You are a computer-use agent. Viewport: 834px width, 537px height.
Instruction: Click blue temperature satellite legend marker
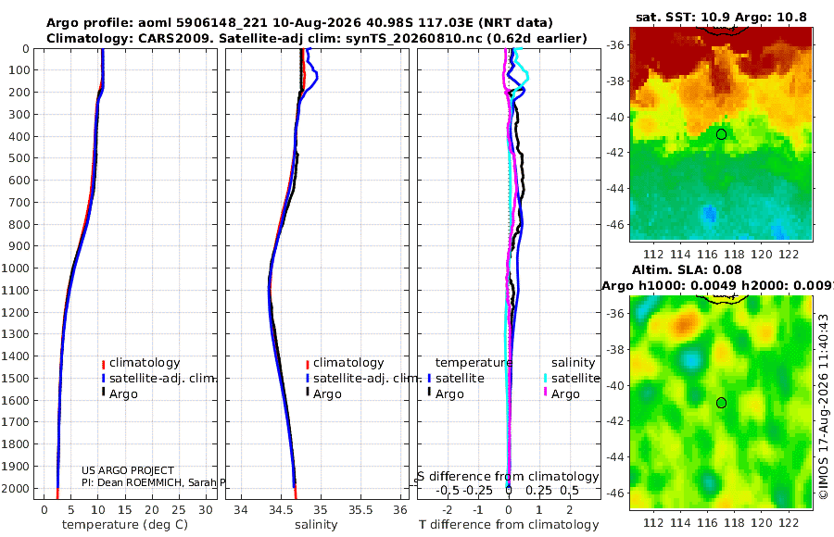pos(429,379)
